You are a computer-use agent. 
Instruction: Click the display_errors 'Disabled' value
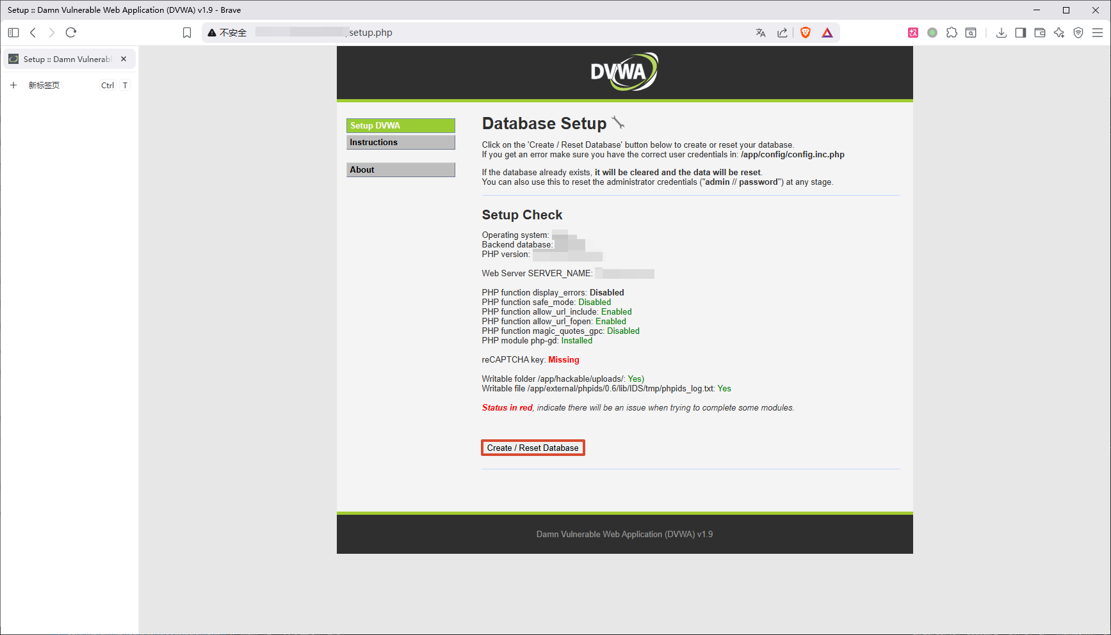(x=607, y=293)
